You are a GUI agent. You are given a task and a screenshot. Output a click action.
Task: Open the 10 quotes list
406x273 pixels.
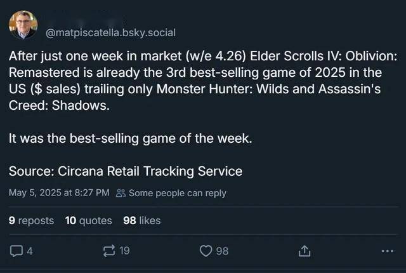tap(88, 220)
